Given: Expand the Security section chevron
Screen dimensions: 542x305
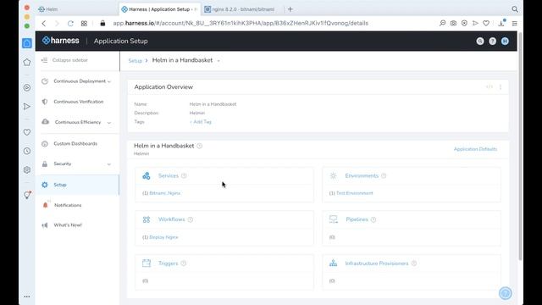Looking at the screenshot, I should 109,164.
